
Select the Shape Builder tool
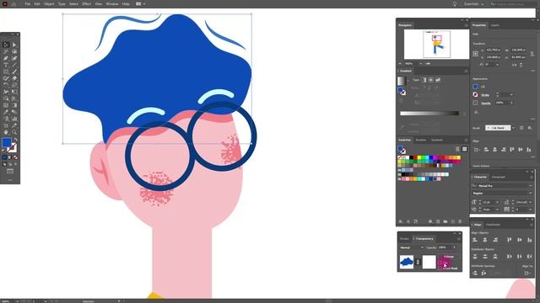tap(6, 98)
